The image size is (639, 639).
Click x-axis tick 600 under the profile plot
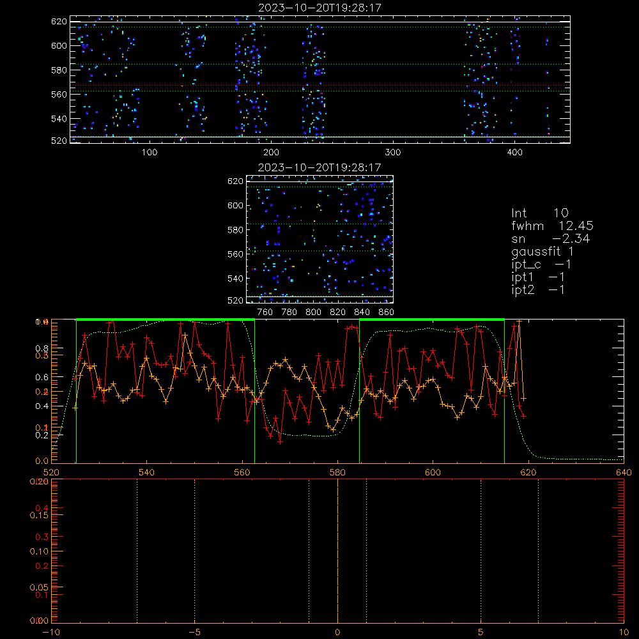[433, 472]
